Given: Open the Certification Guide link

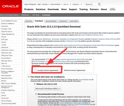Looking at the screenshot, I should click(72, 41).
